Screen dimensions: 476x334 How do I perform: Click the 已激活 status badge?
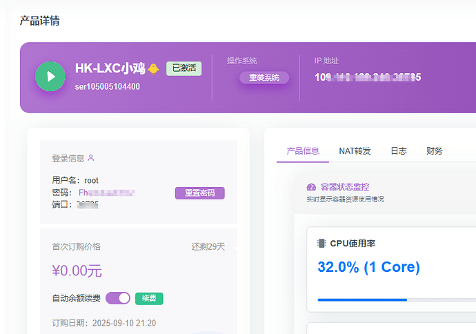pyautogui.click(x=184, y=68)
